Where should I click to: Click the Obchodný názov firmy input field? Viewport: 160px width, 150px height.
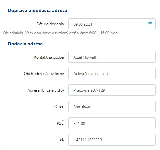[x=112, y=73]
